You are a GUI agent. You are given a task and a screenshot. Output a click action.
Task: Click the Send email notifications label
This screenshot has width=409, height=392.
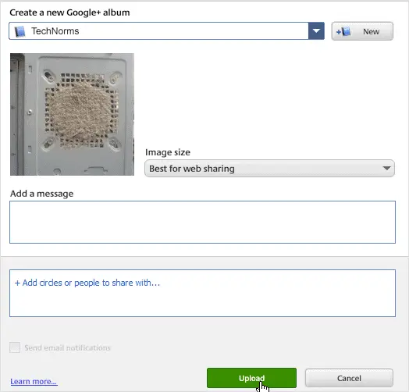pyautogui.click(x=68, y=348)
